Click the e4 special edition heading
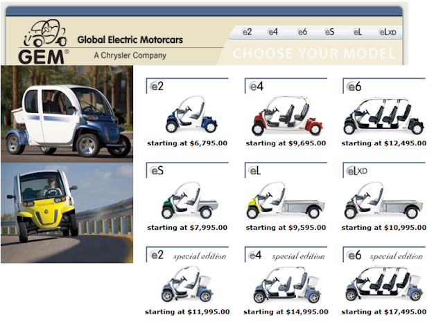443x328 pixels. pyautogui.click(x=286, y=255)
